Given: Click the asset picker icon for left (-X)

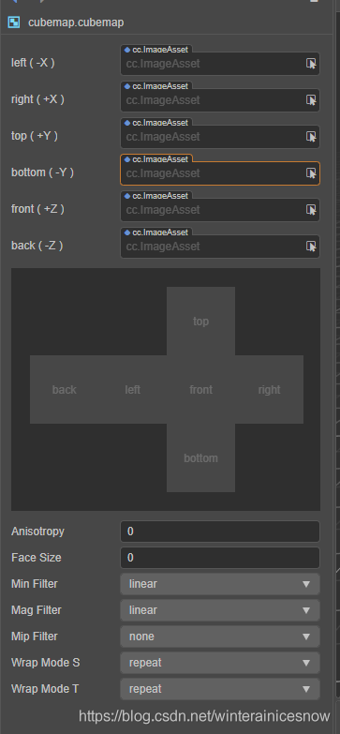Looking at the screenshot, I should [311, 63].
